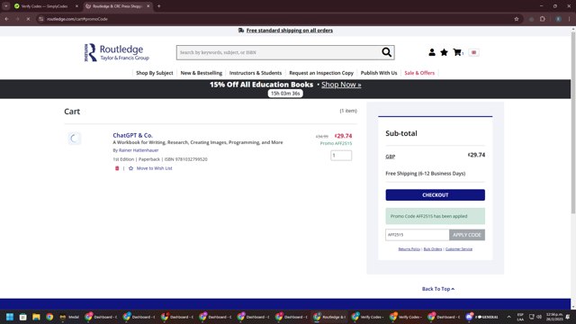576x324 pixels.
Task: Select the Routledge & CRC Press tab
Action: [117, 6]
